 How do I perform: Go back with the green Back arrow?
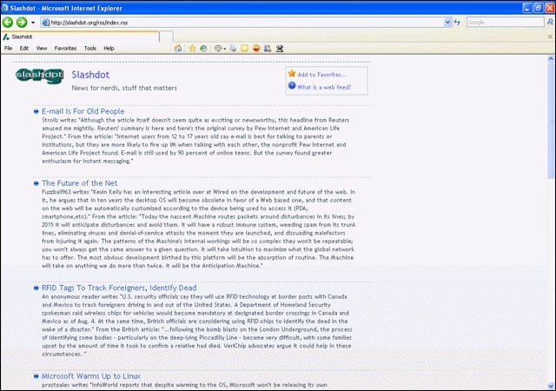pos(8,23)
